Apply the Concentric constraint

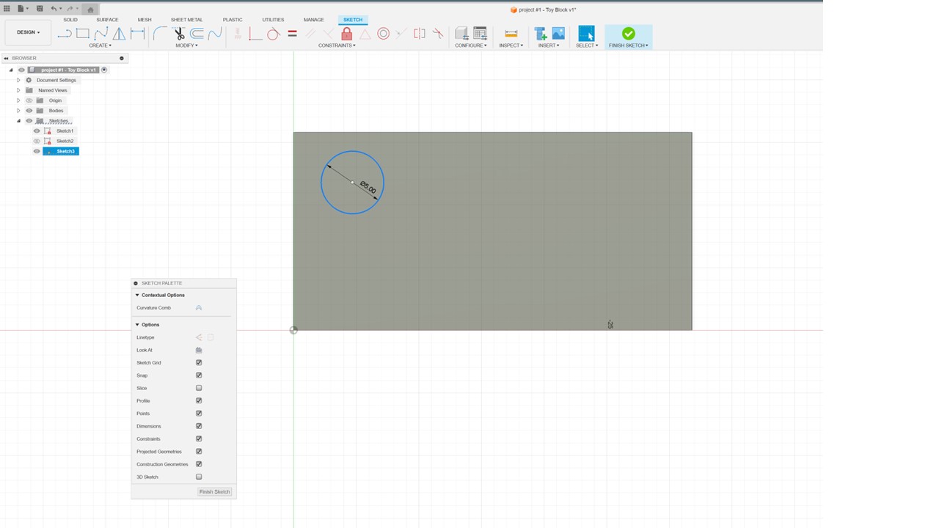(383, 34)
